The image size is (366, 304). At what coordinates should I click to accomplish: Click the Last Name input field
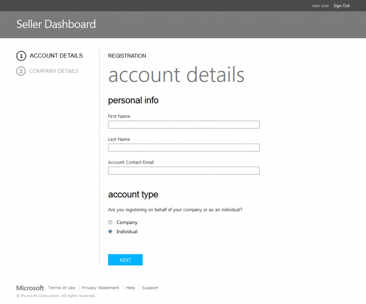coord(183,147)
